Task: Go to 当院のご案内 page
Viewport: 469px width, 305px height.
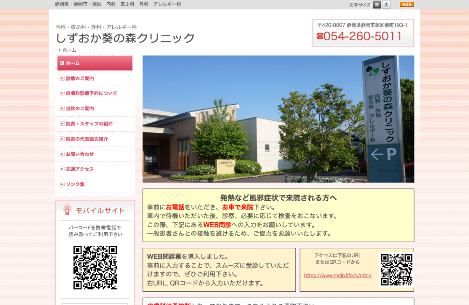Action: pos(80,109)
